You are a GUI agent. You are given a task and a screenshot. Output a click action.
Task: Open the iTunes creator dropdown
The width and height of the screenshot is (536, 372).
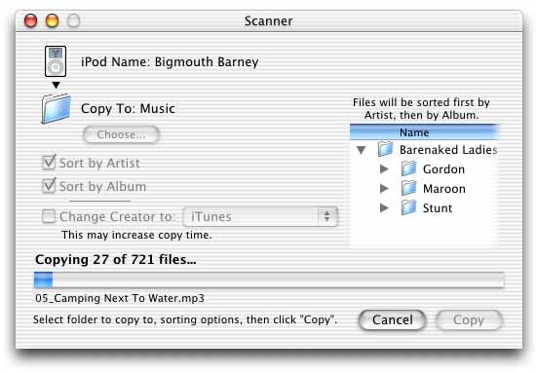tap(260, 216)
